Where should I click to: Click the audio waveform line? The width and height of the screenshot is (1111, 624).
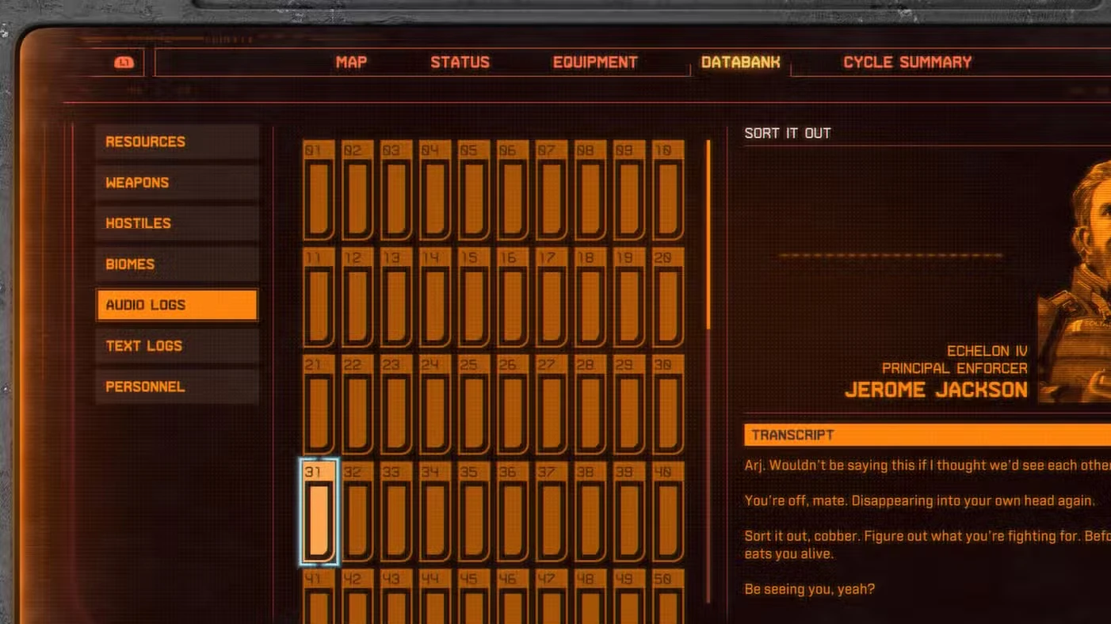(x=891, y=256)
